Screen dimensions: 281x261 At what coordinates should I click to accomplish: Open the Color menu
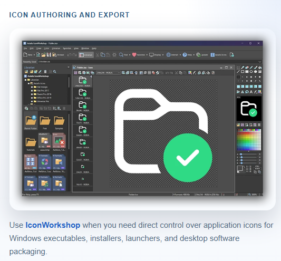(x=46, y=49)
